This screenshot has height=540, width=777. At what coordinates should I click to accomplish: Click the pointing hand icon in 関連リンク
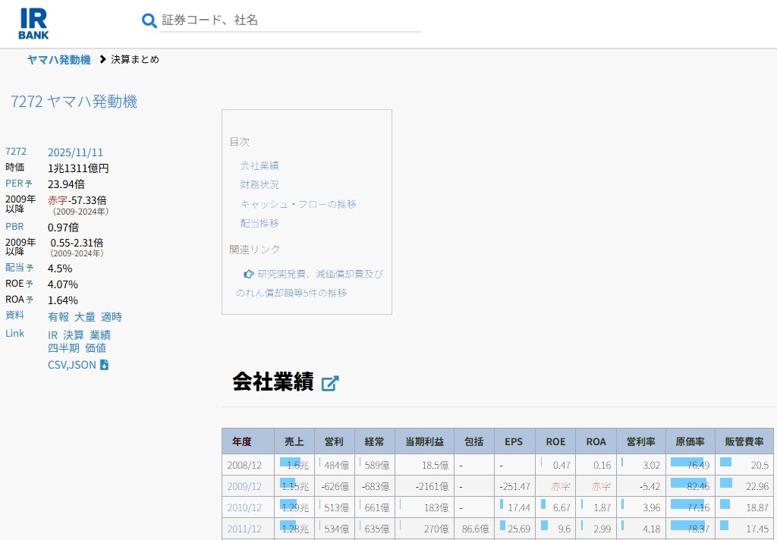click(248, 274)
